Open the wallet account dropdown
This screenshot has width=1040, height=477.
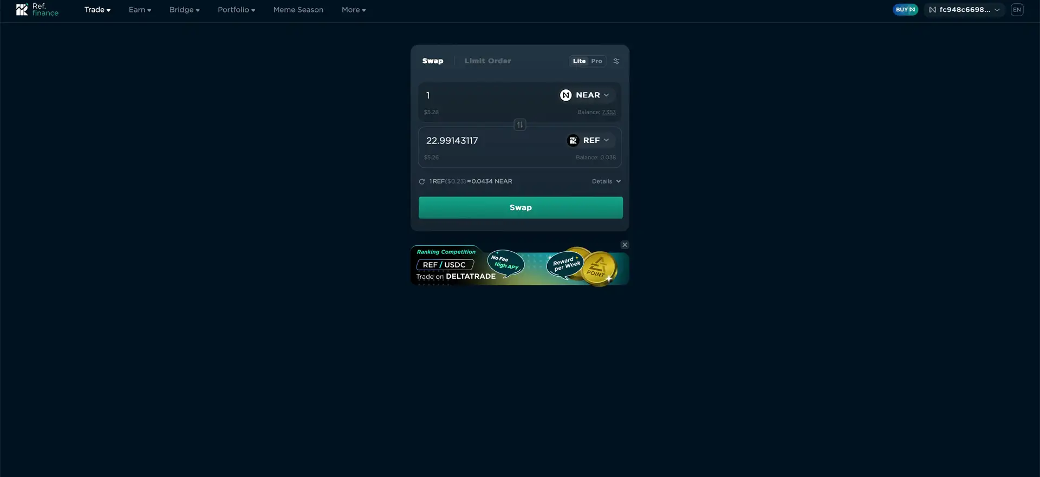(964, 10)
